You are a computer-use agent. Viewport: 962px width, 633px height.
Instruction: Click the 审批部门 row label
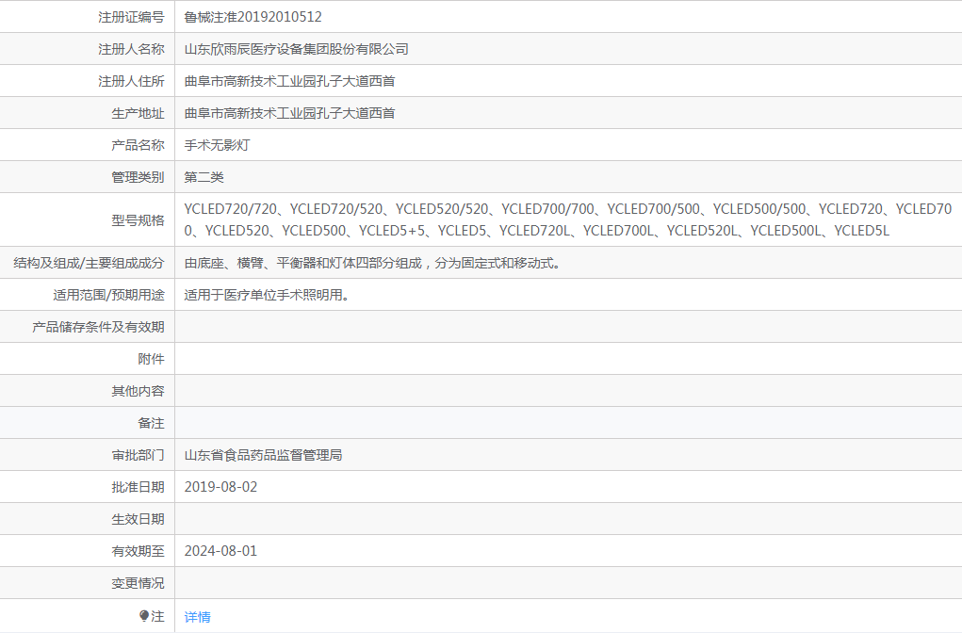coord(138,455)
